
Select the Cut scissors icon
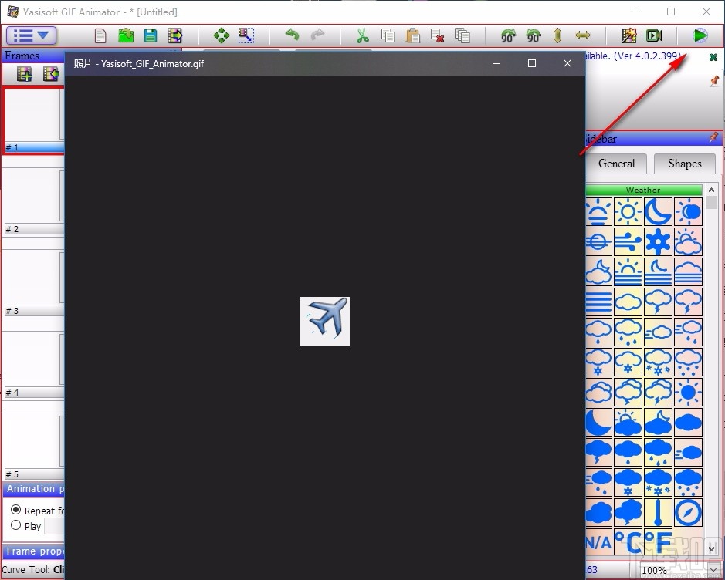pos(361,35)
